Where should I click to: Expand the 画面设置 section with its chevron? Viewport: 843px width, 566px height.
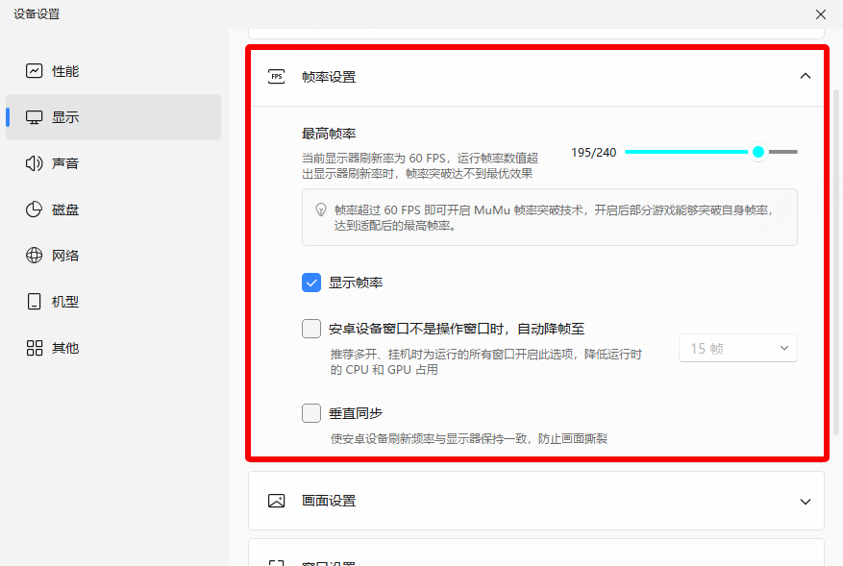pyautogui.click(x=806, y=501)
